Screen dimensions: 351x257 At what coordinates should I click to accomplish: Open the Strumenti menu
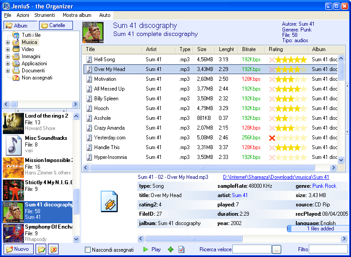click(x=44, y=15)
